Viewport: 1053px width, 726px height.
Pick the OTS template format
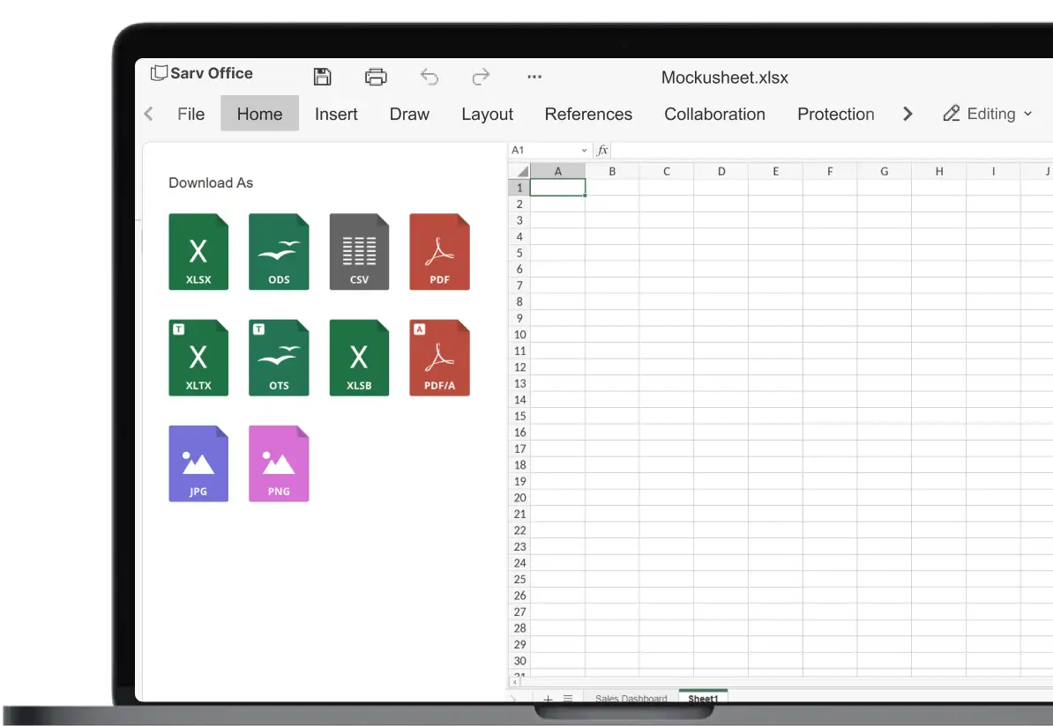click(279, 358)
